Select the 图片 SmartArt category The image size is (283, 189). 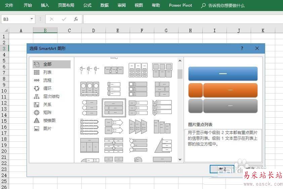(51, 129)
